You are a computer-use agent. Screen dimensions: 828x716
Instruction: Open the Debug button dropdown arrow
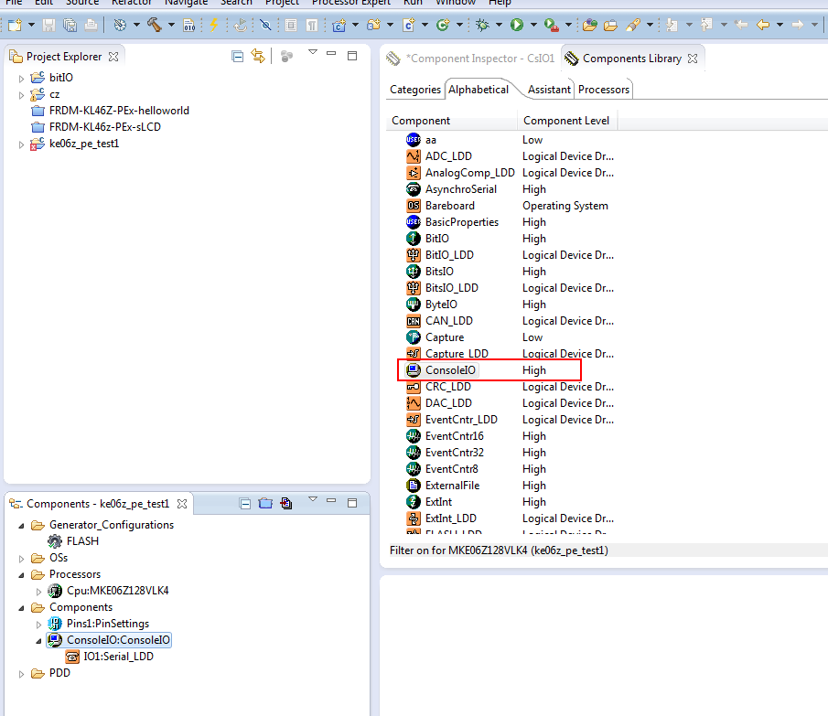click(499, 25)
